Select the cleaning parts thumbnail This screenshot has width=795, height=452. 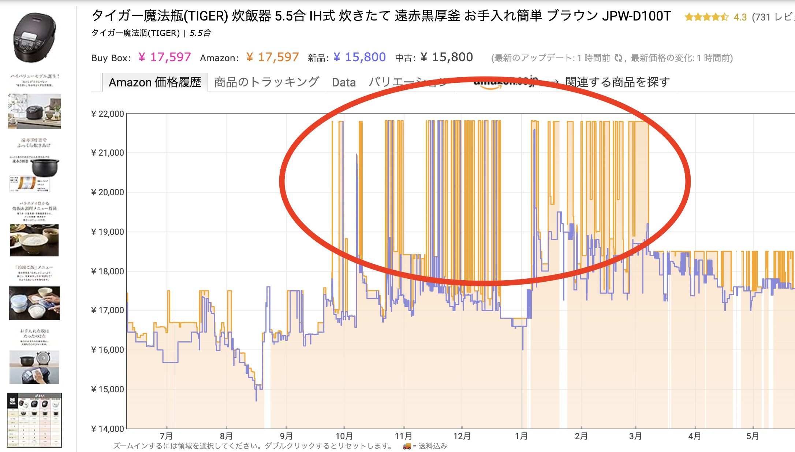pos(34,367)
